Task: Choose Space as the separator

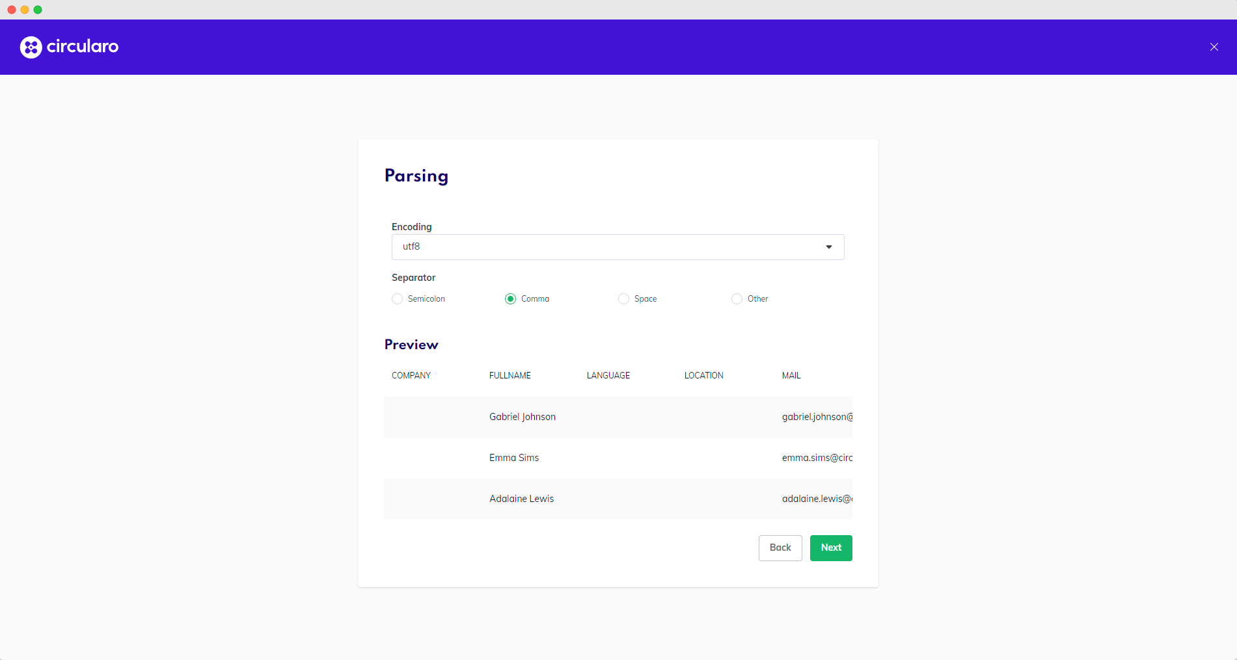Action: click(624, 299)
